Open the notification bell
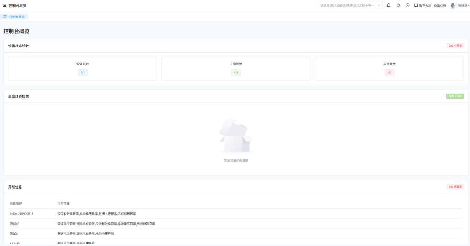The image size is (470, 246). (389, 6)
